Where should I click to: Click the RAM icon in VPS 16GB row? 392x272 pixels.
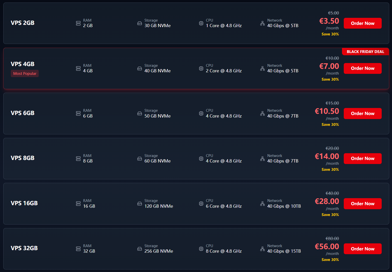78,203
